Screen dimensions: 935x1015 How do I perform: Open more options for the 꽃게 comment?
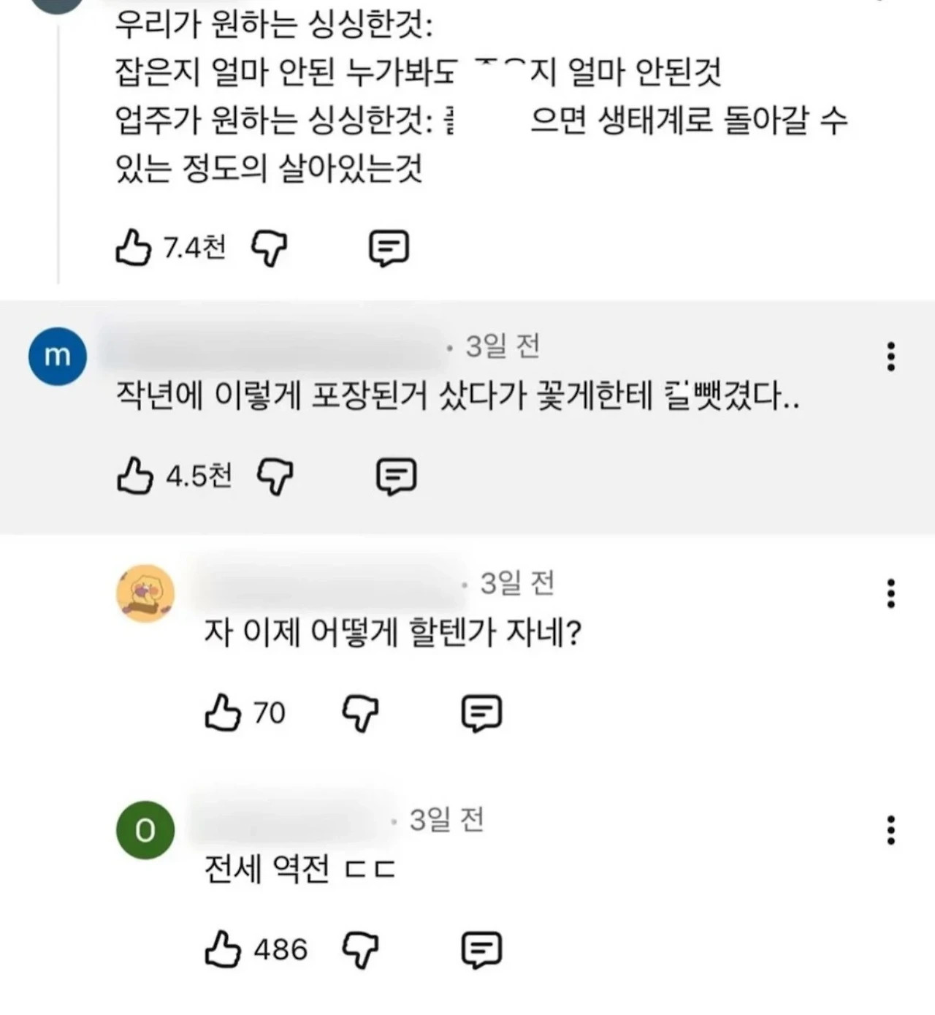point(890,356)
